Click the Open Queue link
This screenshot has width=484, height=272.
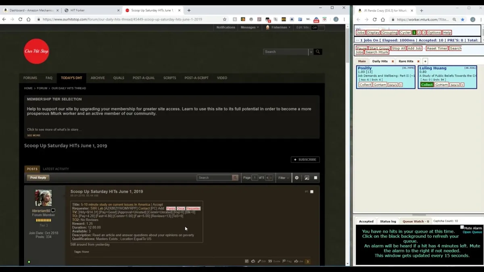tap(472, 232)
